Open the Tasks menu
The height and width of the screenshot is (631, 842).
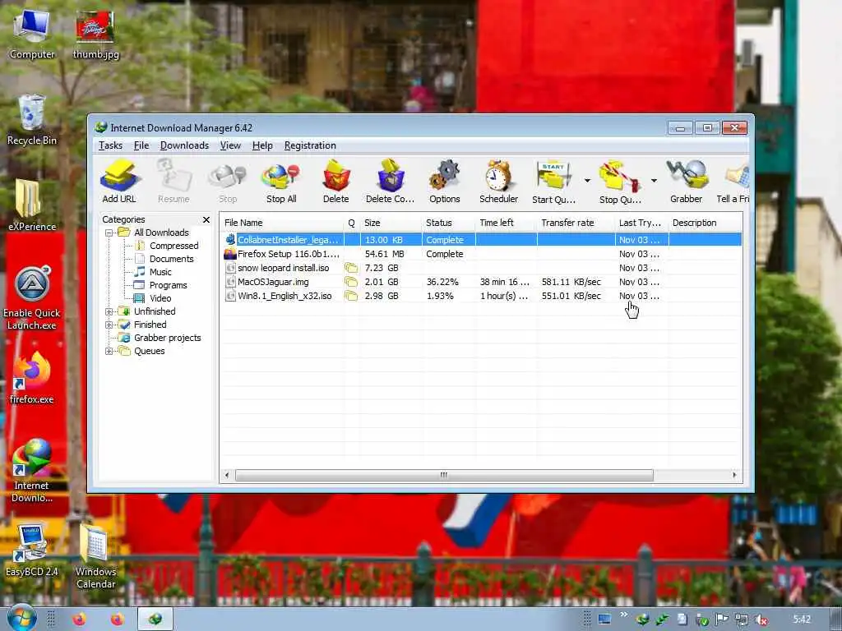111,145
